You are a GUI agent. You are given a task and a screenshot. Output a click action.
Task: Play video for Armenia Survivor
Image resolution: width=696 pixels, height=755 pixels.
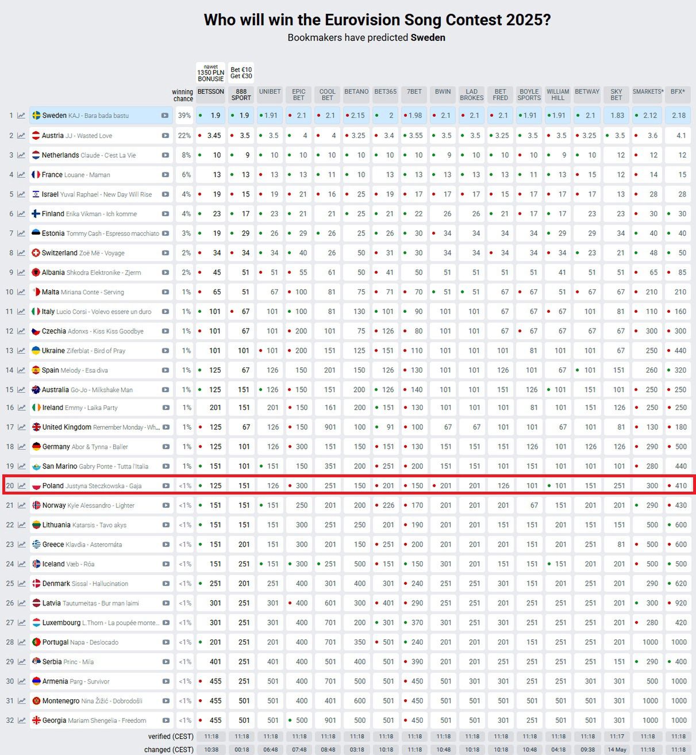(166, 681)
